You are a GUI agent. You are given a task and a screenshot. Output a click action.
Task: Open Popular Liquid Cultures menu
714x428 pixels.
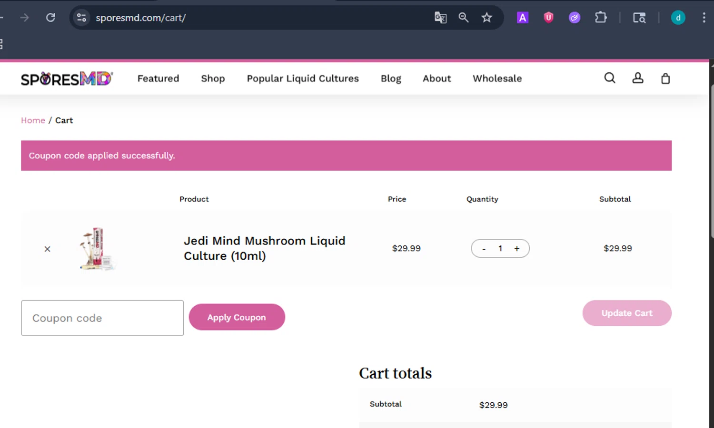(x=303, y=78)
